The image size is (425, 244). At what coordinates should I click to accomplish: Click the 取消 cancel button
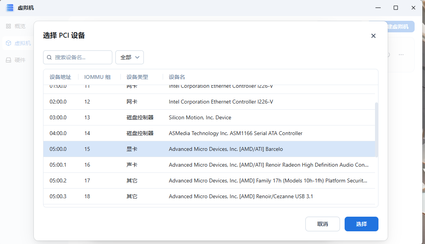(x=323, y=224)
